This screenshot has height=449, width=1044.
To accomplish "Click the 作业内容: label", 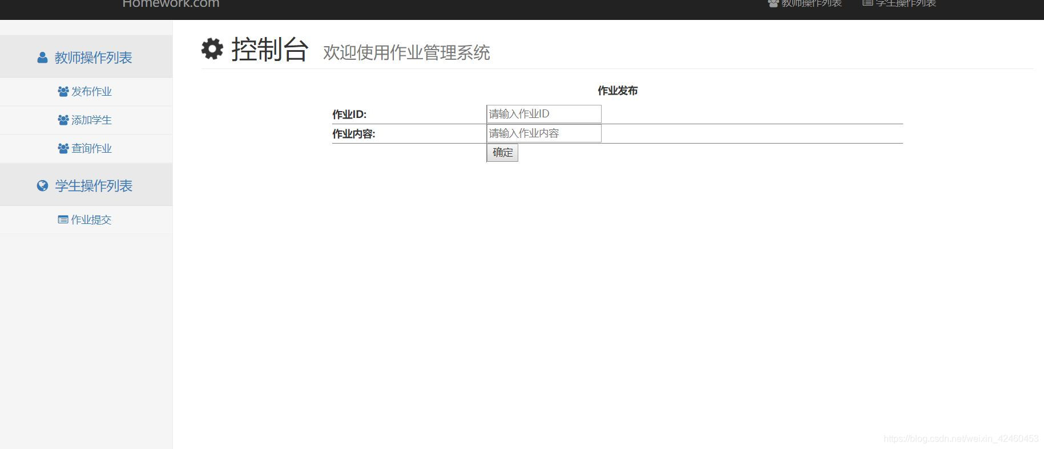I will tap(354, 134).
